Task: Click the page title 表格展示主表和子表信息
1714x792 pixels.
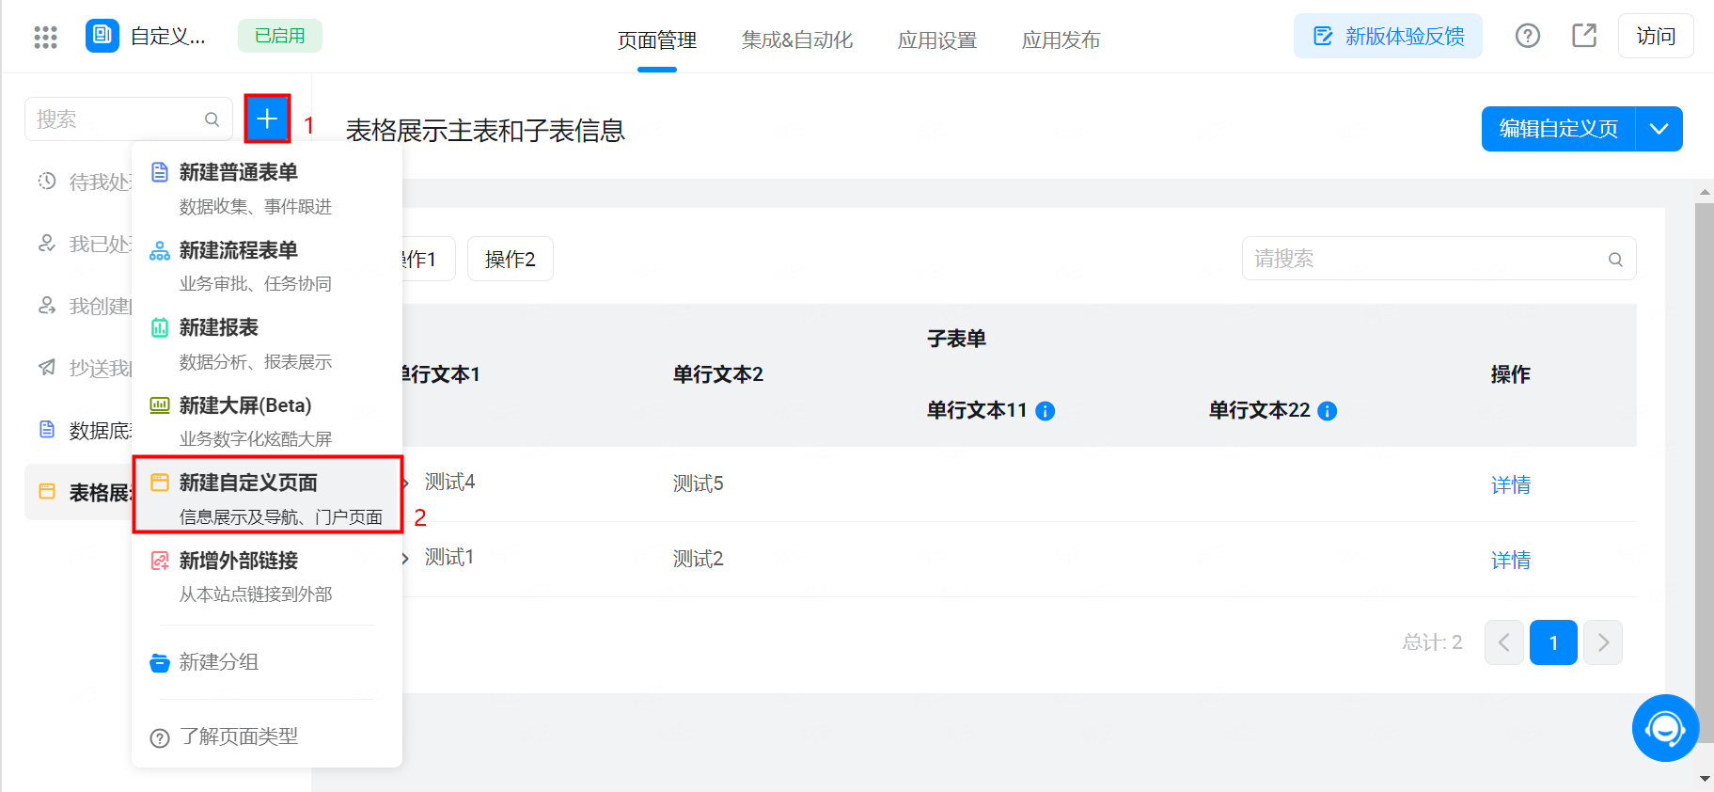Action: click(x=485, y=131)
